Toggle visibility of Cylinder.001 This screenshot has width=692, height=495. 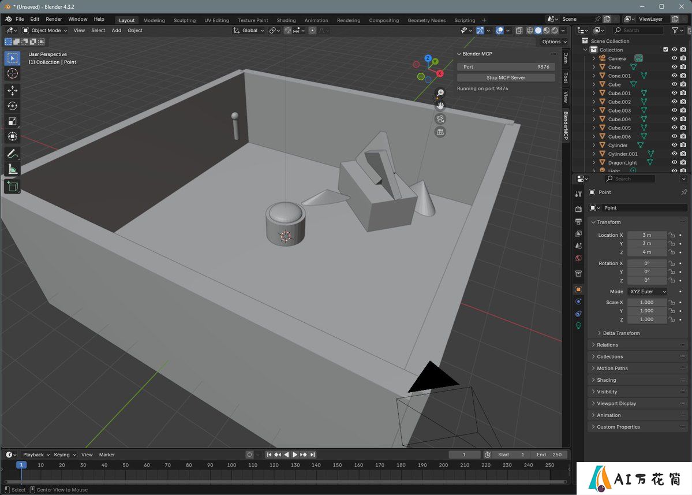[674, 154]
